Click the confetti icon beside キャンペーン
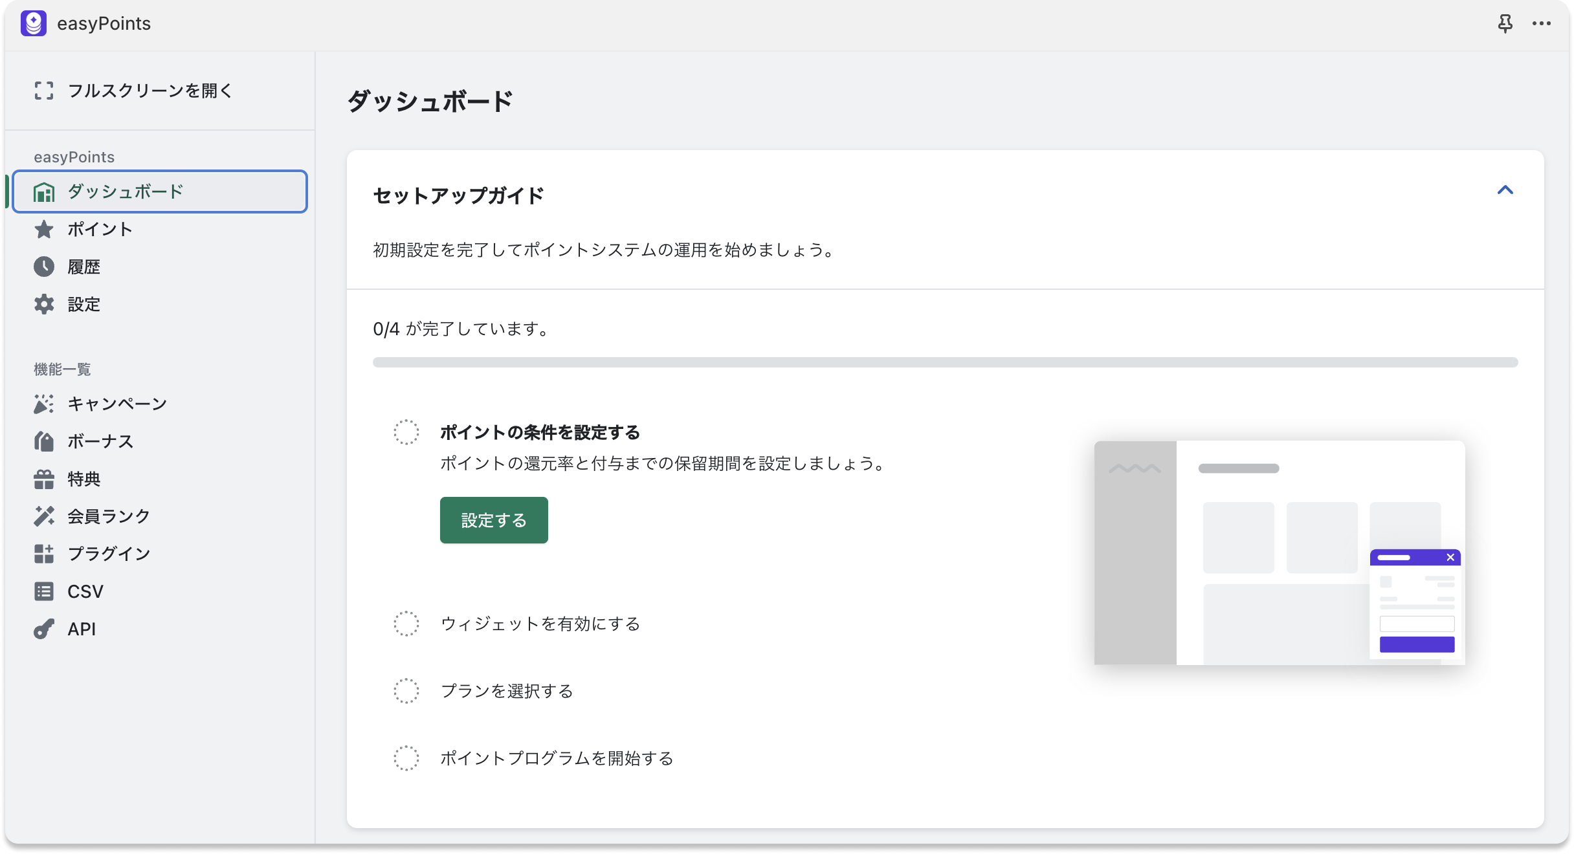 tap(44, 404)
